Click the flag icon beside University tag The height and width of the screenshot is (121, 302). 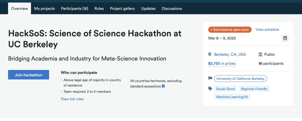click(210, 78)
